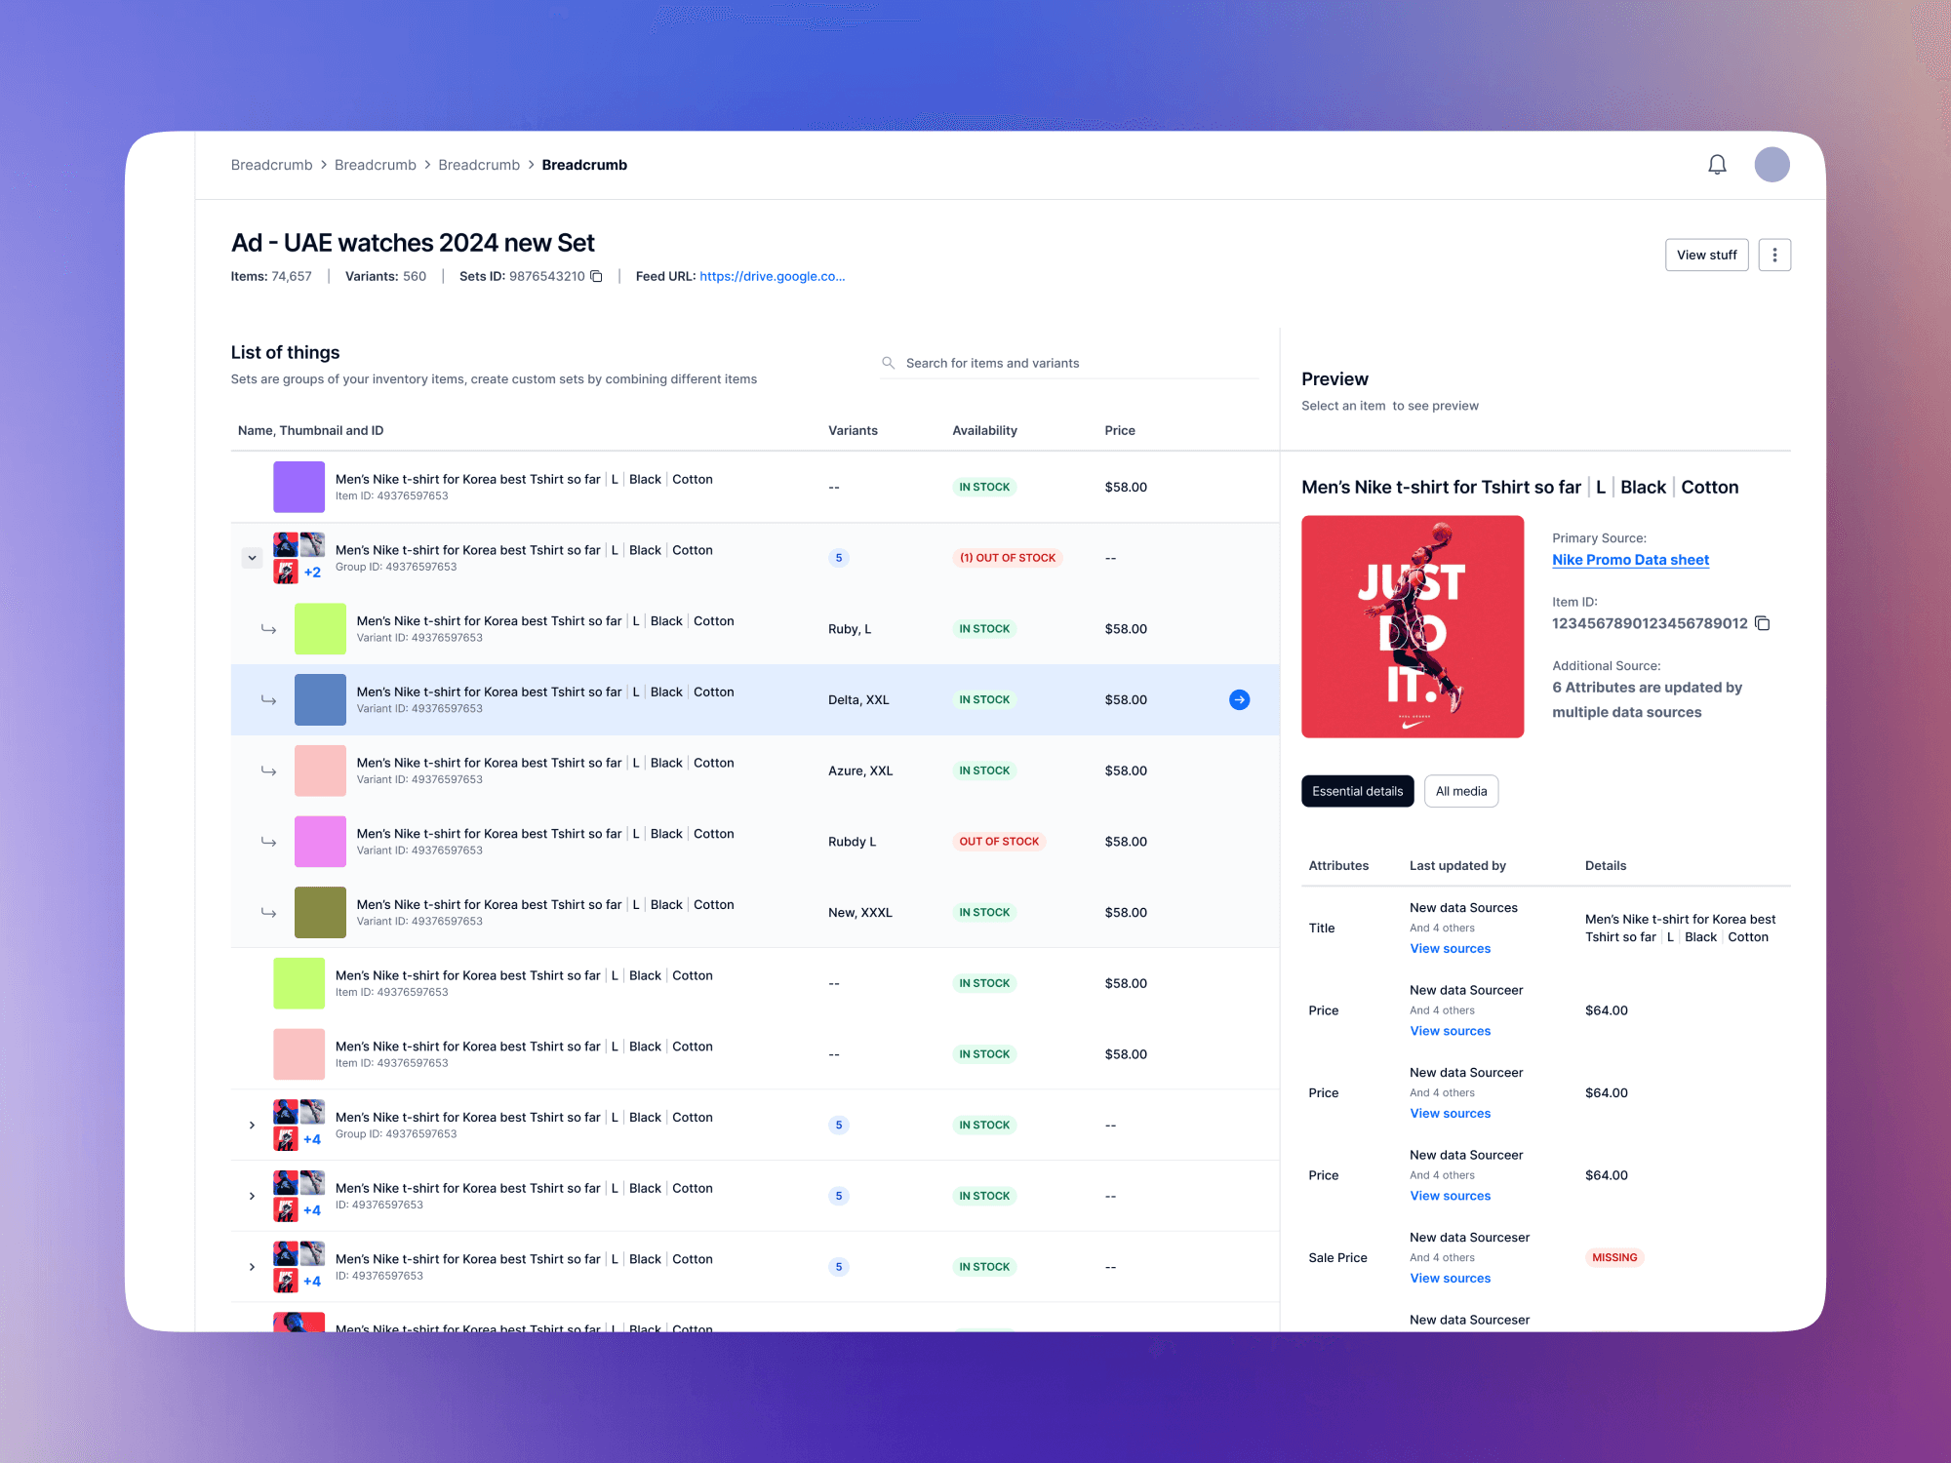Select the Essential details tab
Viewport: 1951px width, 1463px height.
[x=1357, y=791]
